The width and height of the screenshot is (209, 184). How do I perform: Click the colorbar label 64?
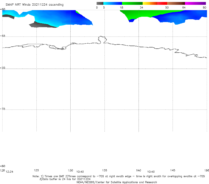[184, 7]
